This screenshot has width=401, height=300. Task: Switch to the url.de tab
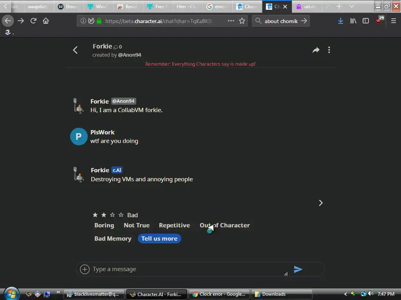[x=307, y=6]
